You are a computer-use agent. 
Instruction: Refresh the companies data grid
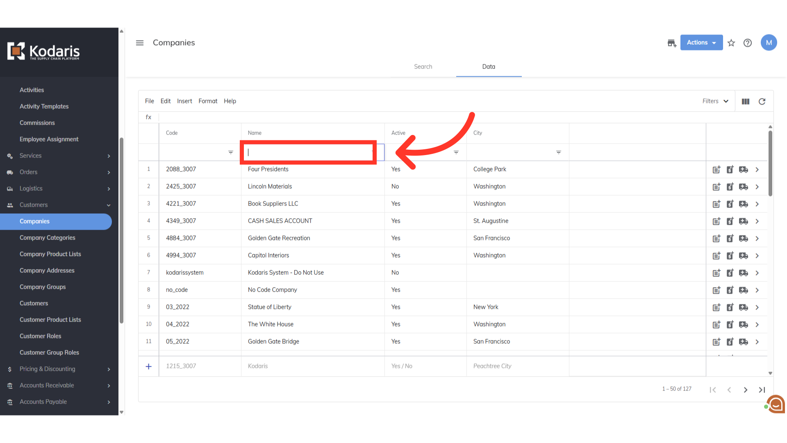[762, 101]
